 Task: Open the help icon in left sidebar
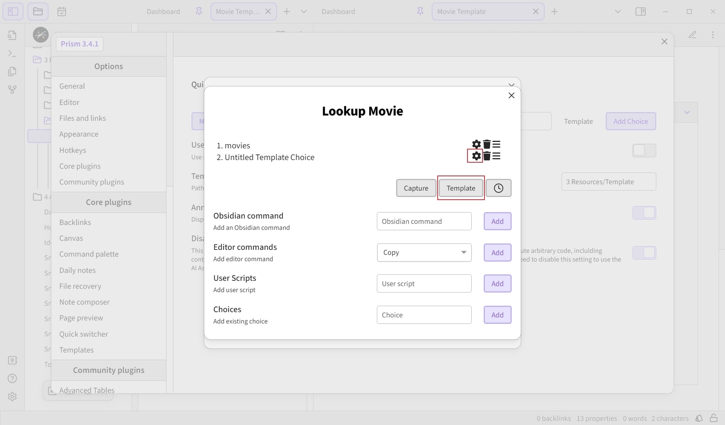(x=12, y=379)
